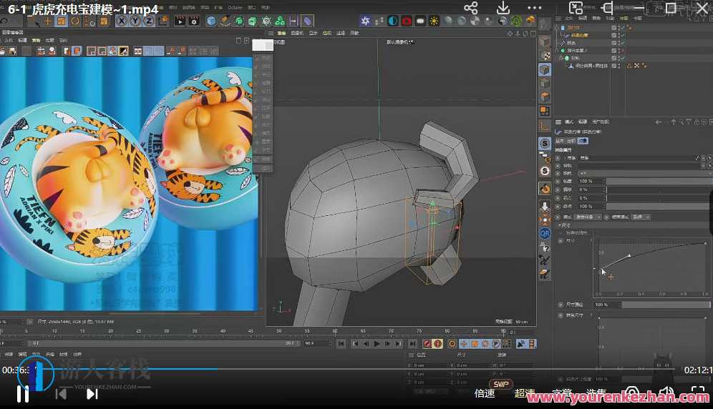Play the Cinema 4D timeline animation forward
Screen dimensions: 713x409
tap(377, 344)
